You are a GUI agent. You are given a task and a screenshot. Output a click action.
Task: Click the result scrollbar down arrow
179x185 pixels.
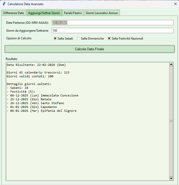pyautogui.click(x=171, y=178)
